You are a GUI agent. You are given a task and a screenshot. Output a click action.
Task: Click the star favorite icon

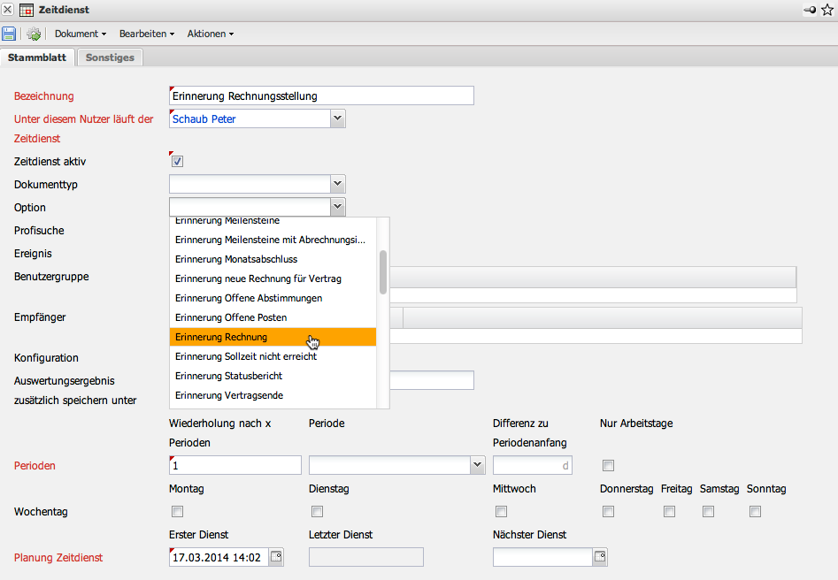827,10
